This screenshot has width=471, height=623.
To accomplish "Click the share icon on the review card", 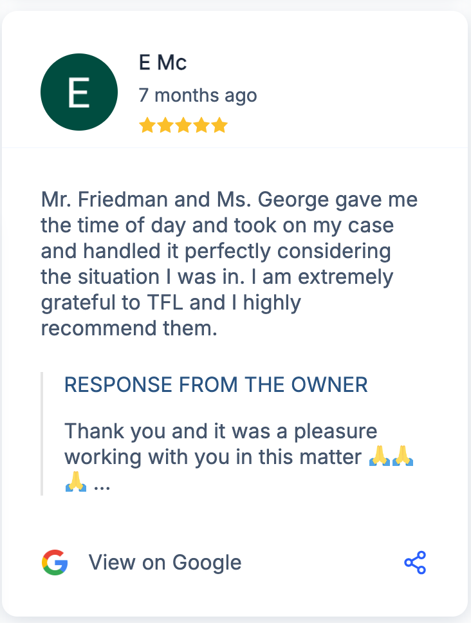I will coord(415,563).
